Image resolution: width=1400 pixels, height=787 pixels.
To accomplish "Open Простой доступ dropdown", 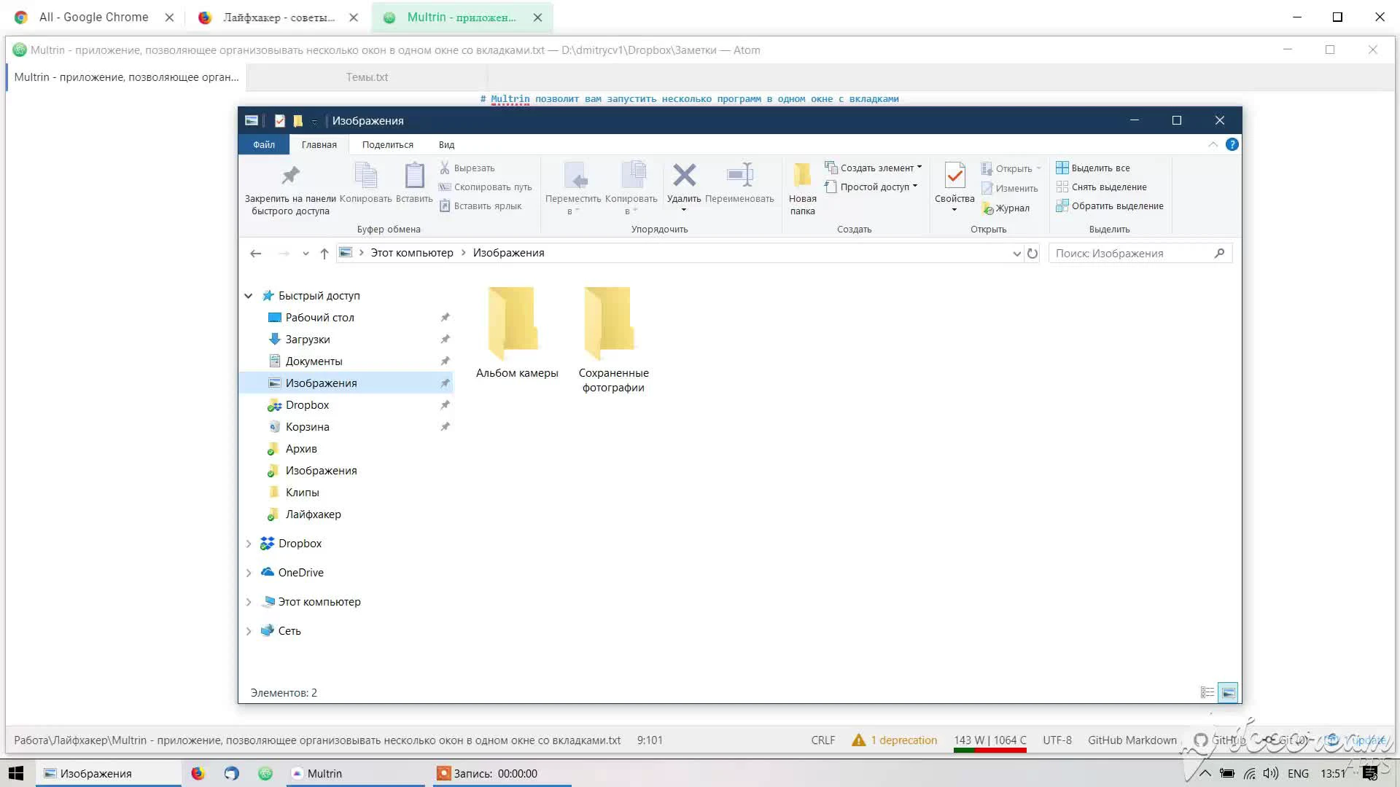I will (871, 187).
